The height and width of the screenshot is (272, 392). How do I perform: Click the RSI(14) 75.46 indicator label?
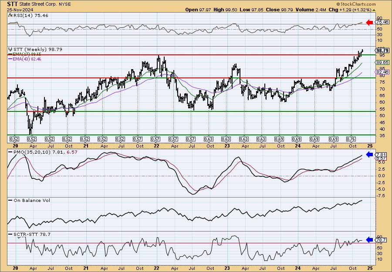[x=30, y=16]
